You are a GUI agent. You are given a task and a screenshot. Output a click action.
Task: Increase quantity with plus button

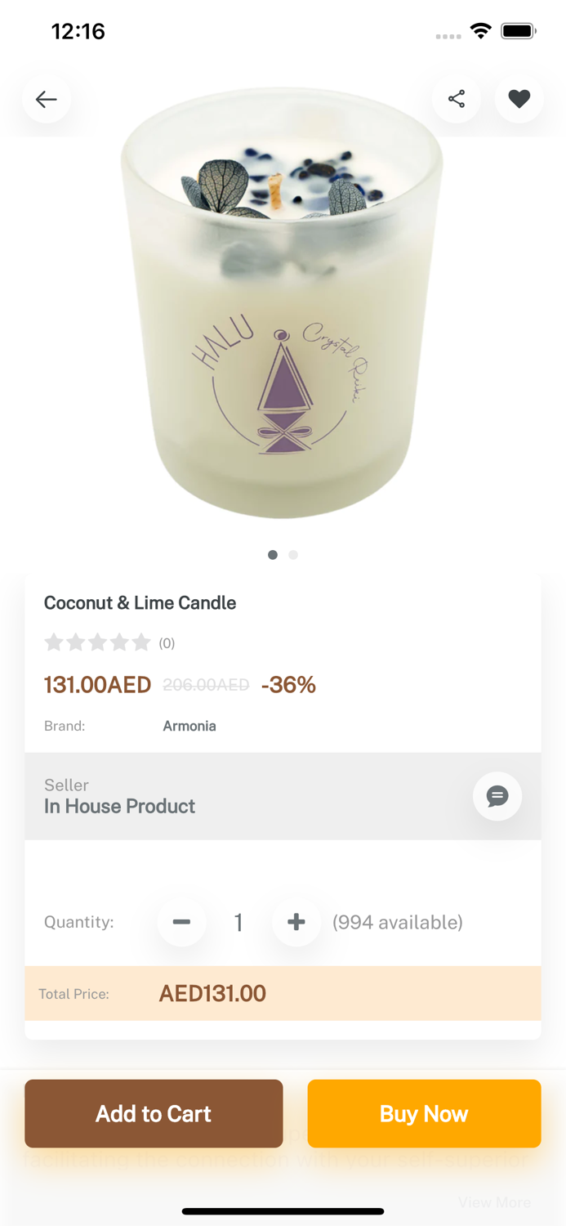click(x=296, y=922)
